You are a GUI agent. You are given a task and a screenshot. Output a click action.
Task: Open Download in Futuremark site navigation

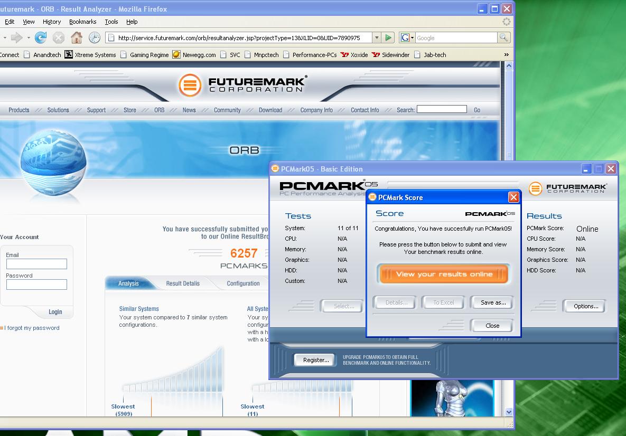[270, 110]
